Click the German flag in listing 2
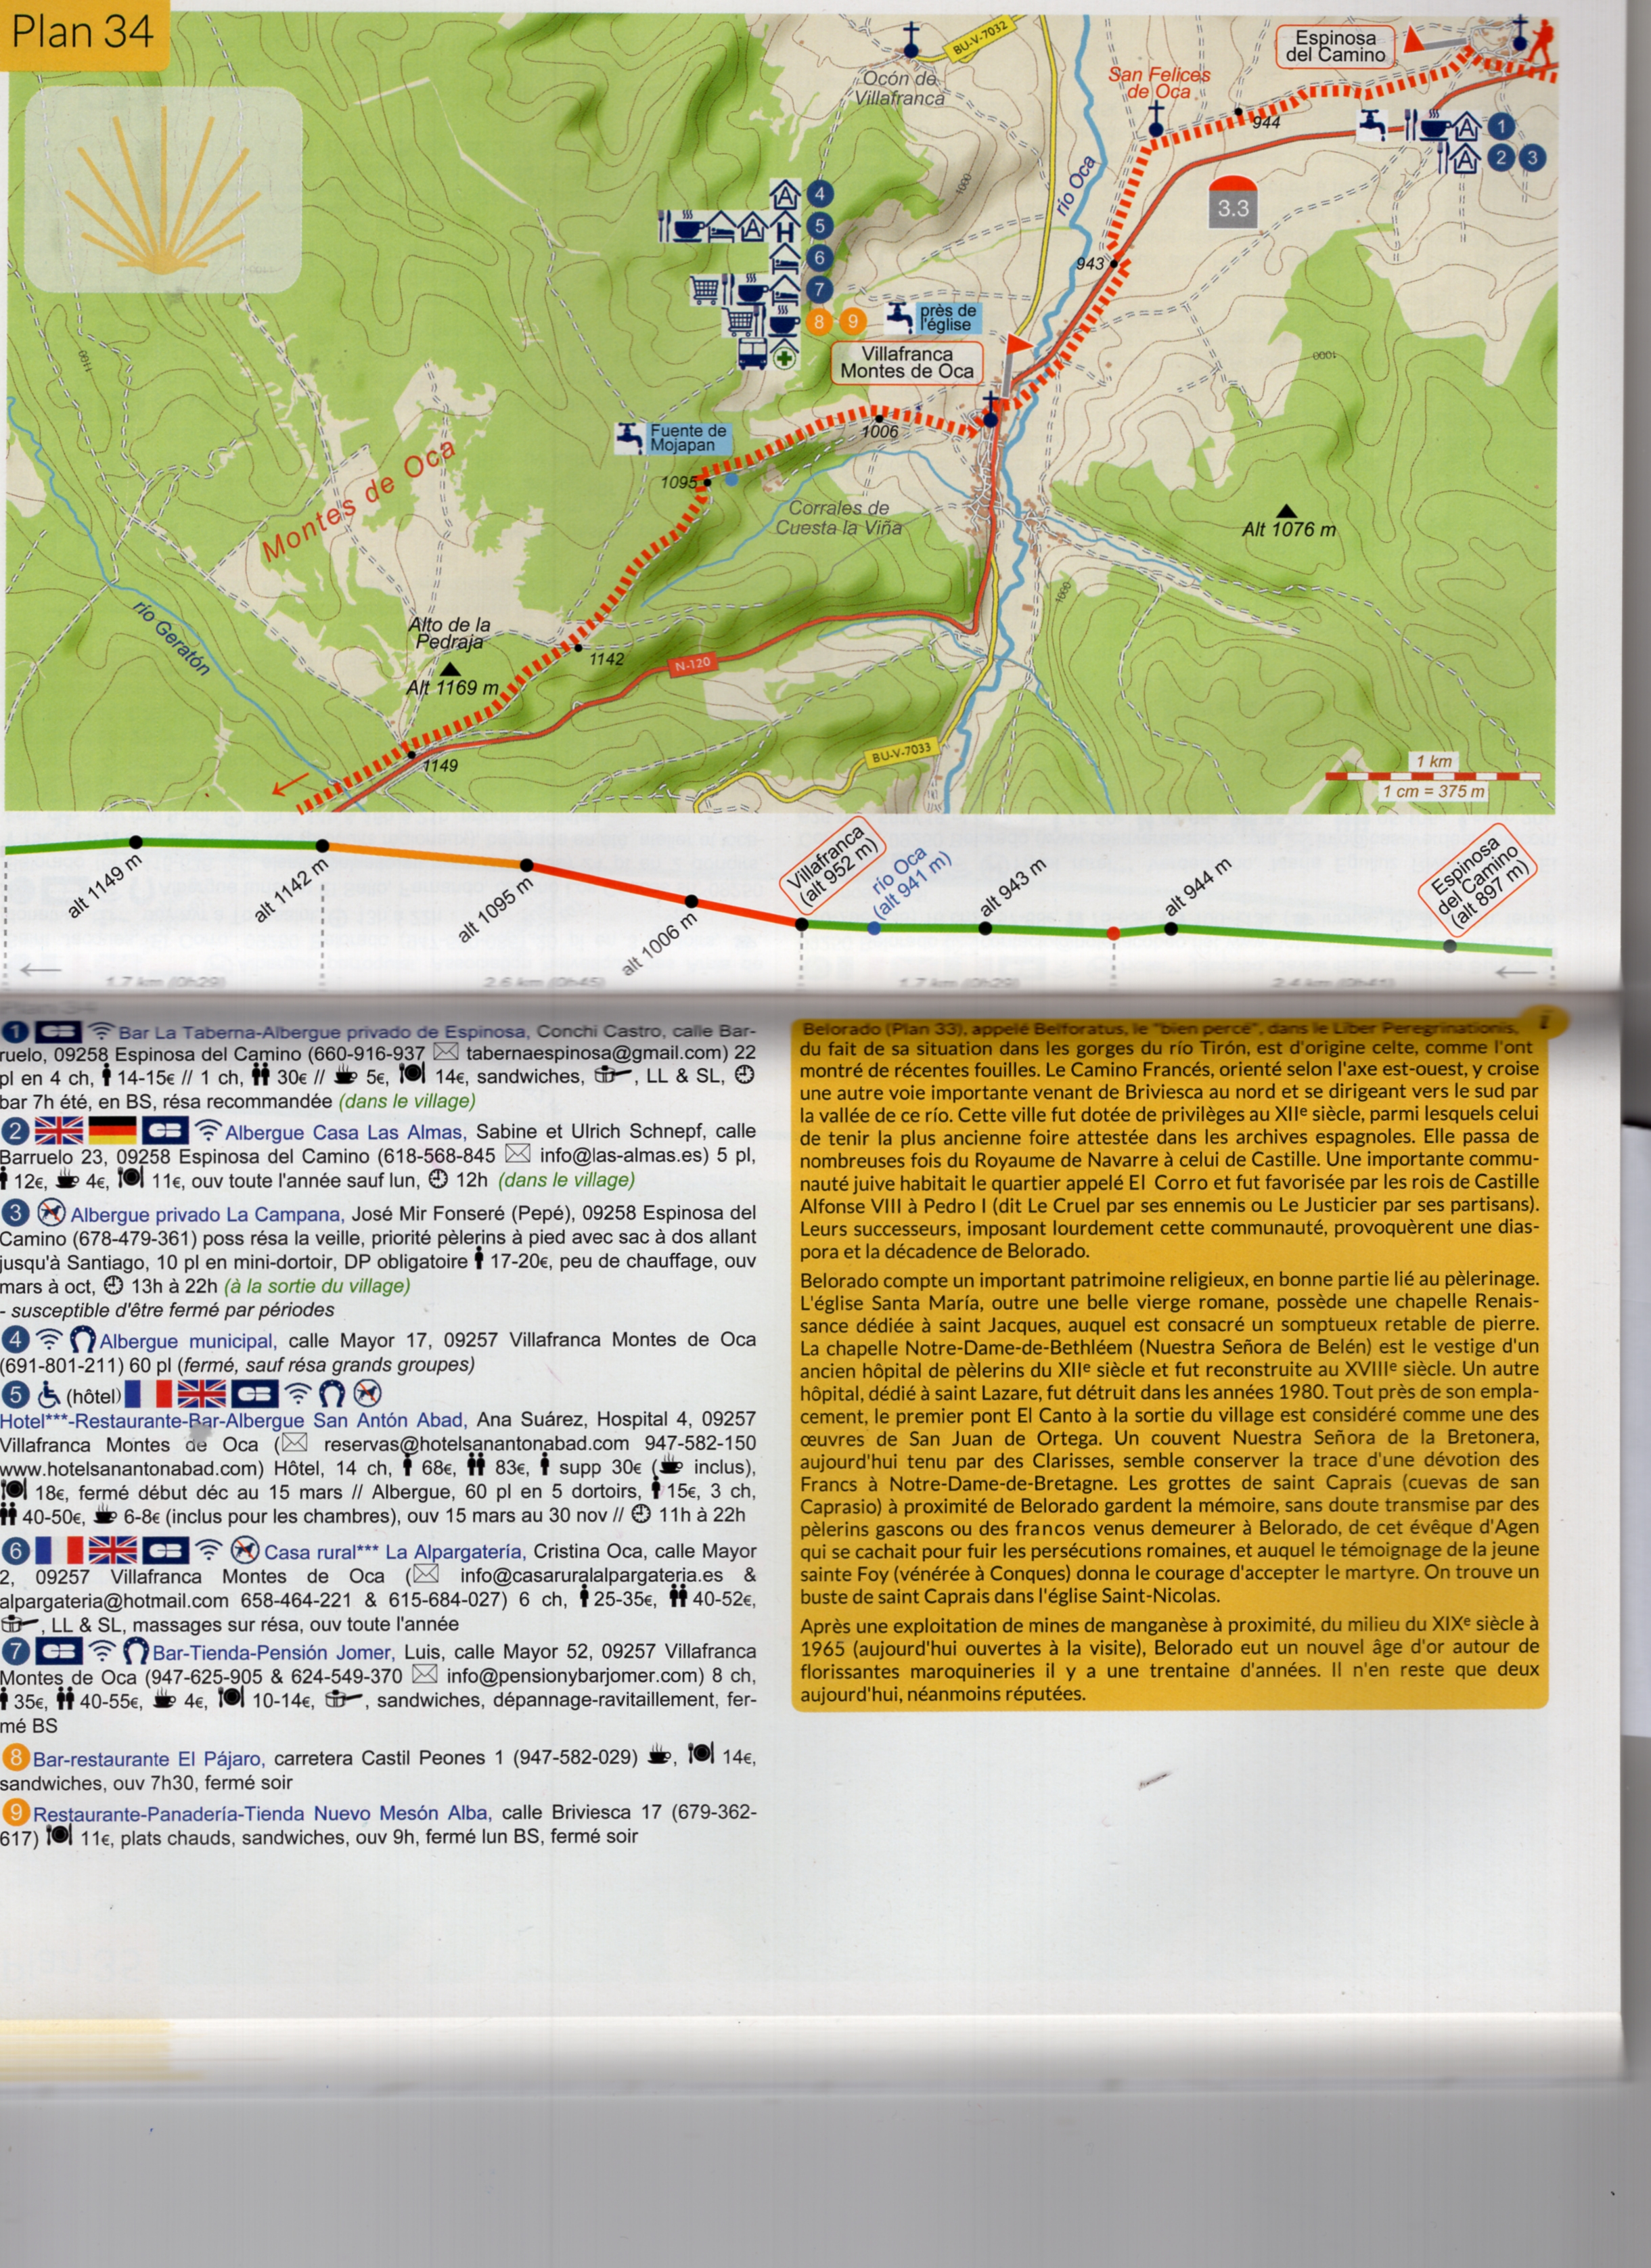 (112, 1131)
